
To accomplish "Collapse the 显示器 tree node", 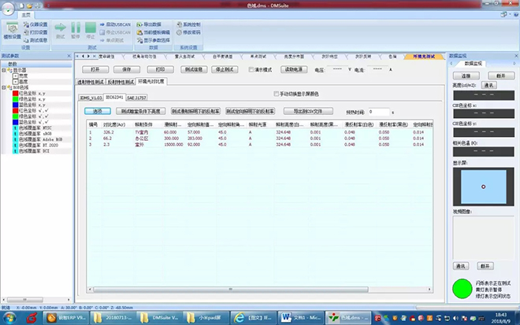I will 3,69.
